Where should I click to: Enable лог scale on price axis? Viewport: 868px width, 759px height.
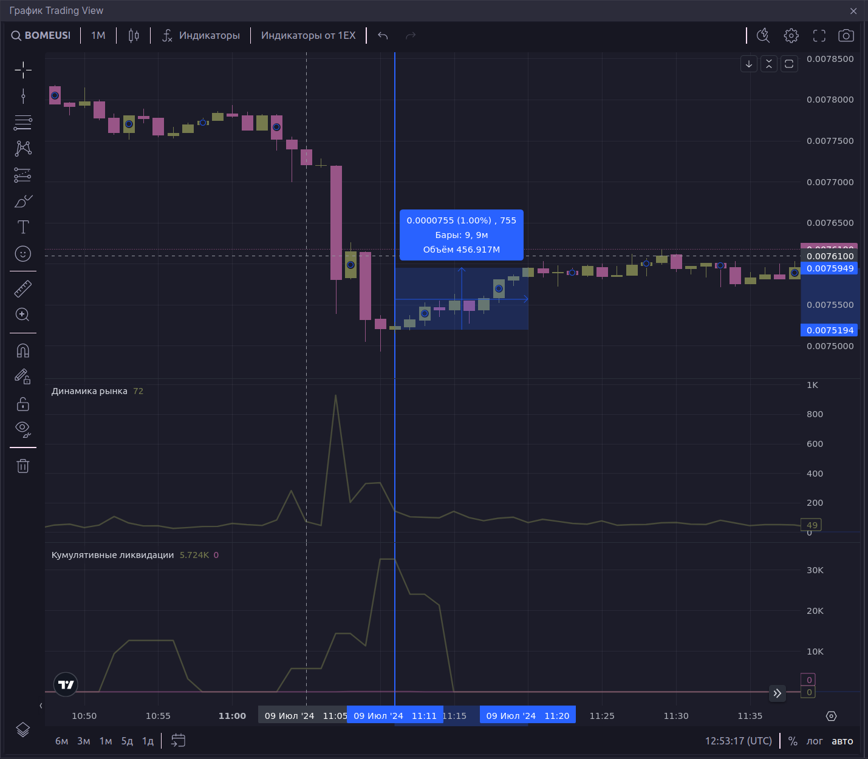[814, 741]
